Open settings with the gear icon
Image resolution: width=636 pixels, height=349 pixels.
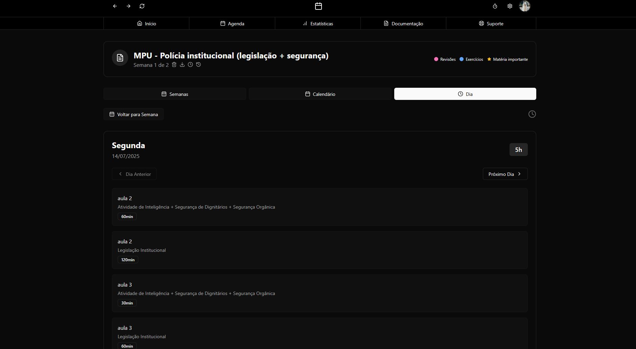coord(510,6)
